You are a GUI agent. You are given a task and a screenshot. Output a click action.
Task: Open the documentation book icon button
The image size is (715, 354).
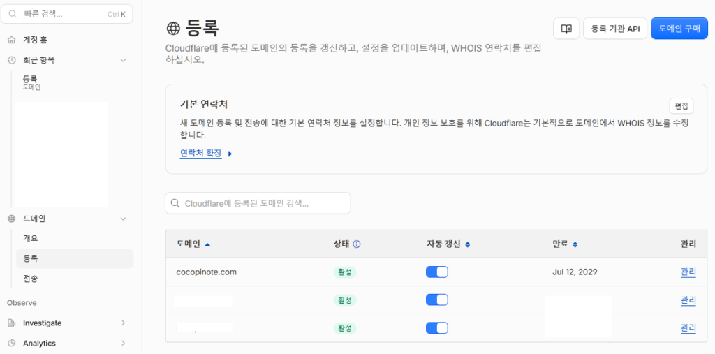(566, 29)
